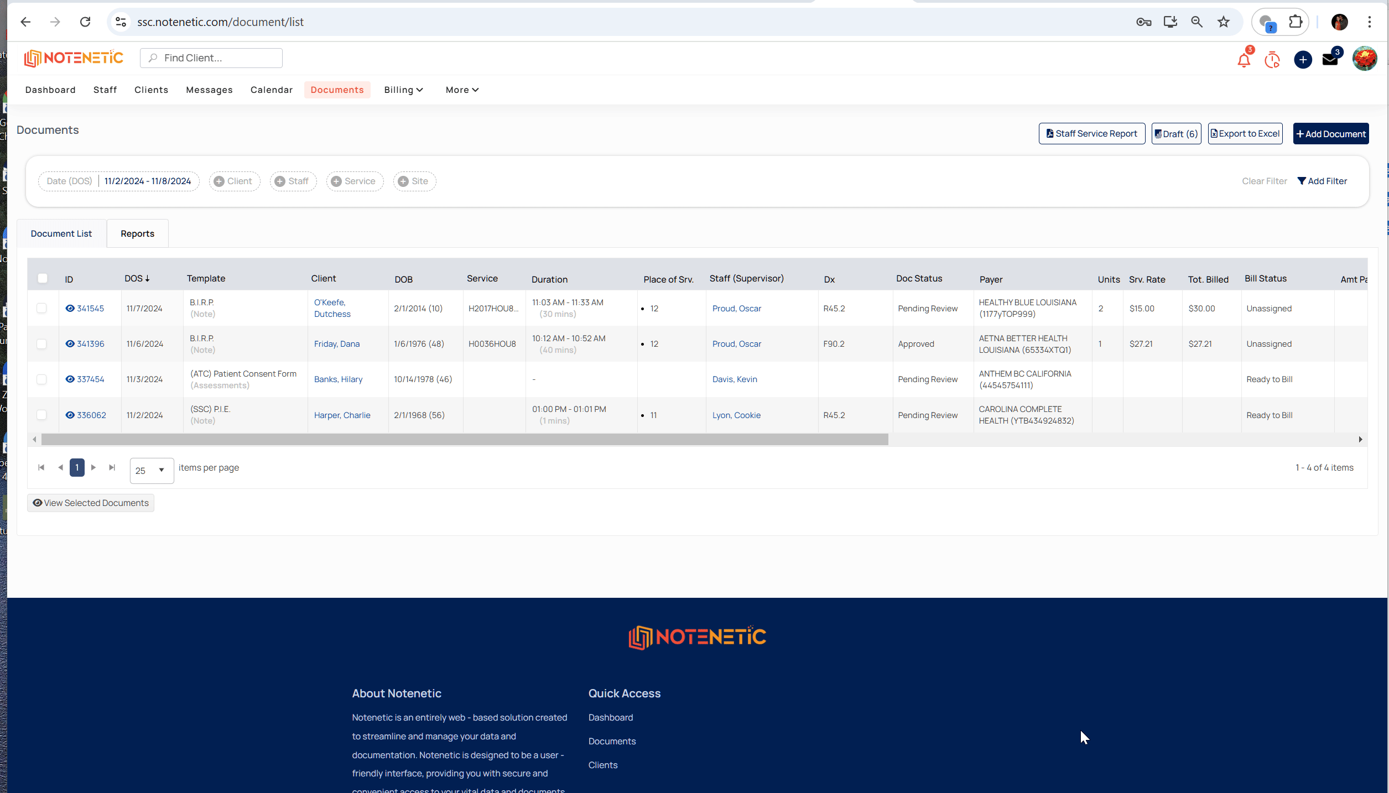Reload the page with refresh icon
1389x793 pixels.
(85, 22)
